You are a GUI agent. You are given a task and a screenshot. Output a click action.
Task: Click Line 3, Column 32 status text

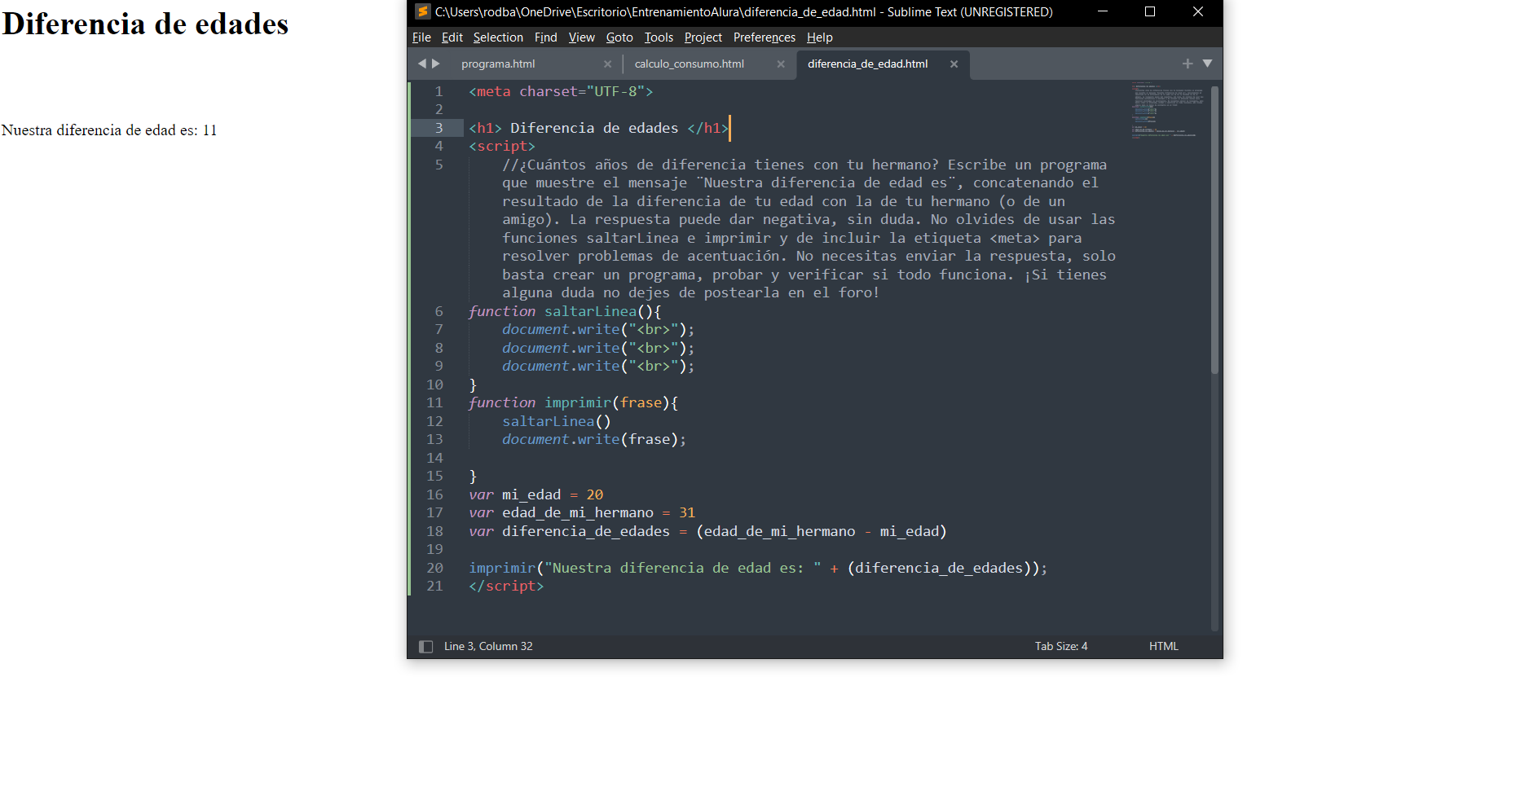pyautogui.click(x=488, y=647)
